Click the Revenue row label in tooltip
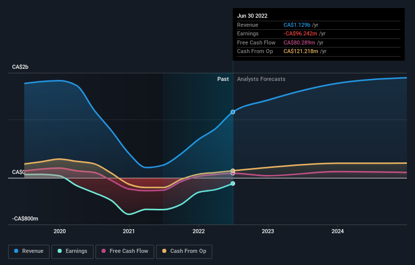 click(248, 25)
